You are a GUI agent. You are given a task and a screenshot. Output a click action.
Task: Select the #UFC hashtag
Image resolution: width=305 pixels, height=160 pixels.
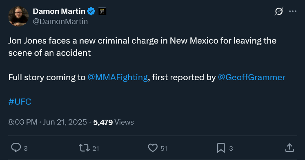(20, 102)
